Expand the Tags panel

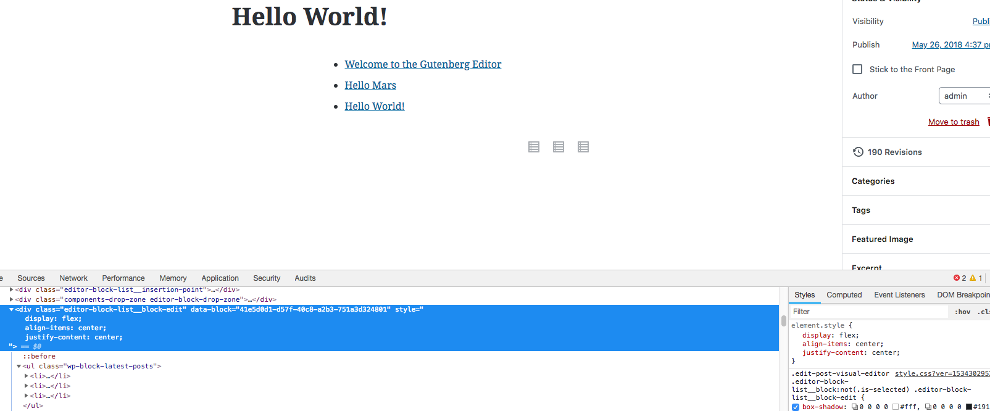[916, 210]
